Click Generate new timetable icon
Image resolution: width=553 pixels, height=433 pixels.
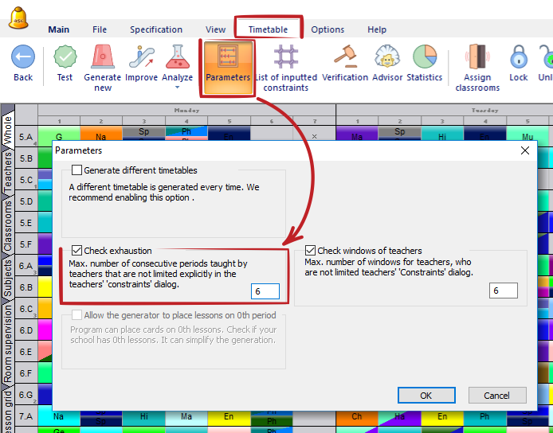pos(103,57)
